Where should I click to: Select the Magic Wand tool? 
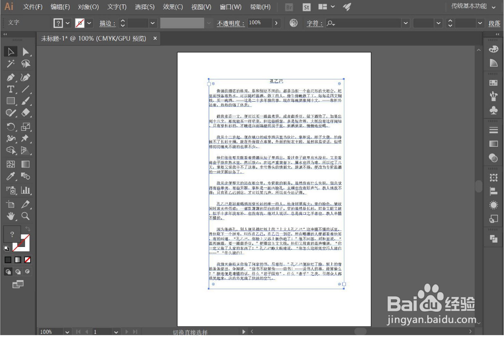[x=10, y=64]
